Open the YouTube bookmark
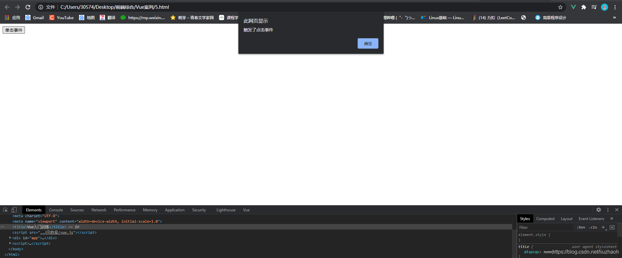Screen dimensions: 622x258 click(62, 18)
